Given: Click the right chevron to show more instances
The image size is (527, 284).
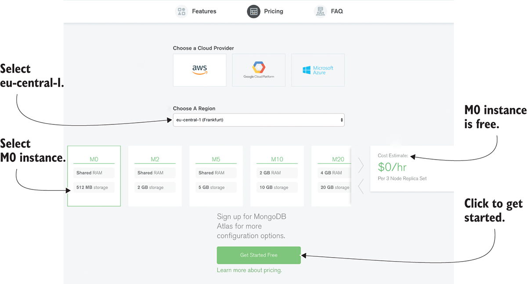Looking at the screenshot, I should (x=361, y=165).
